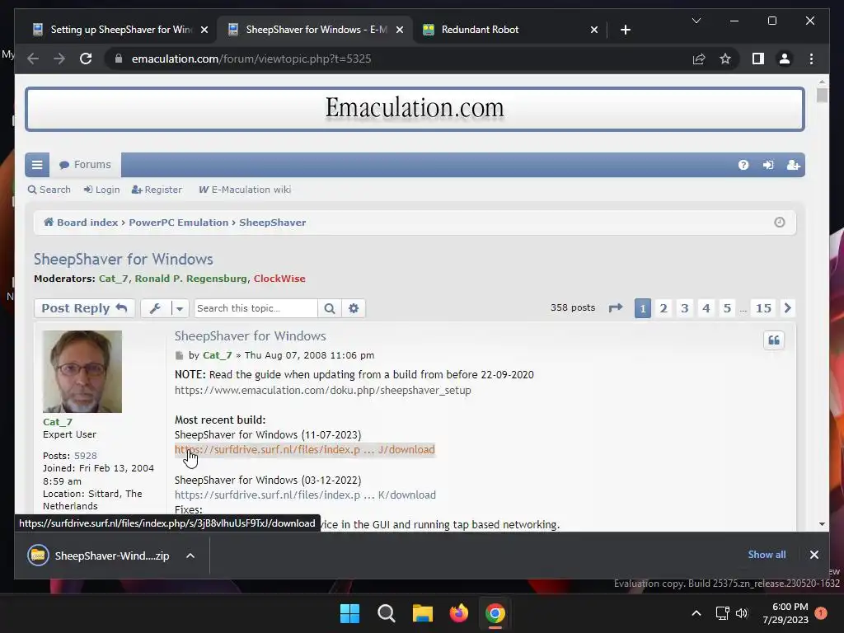Click the quote button on Cat_7's post
The width and height of the screenshot is (844, 633).
click(x=774, y=340)
